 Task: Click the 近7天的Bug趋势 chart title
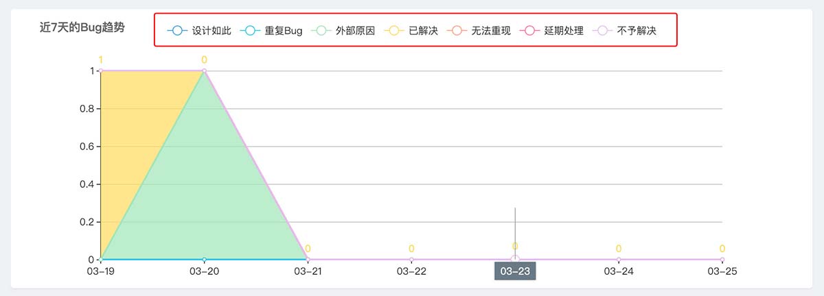pyautogui.click(x=87, y=27)
